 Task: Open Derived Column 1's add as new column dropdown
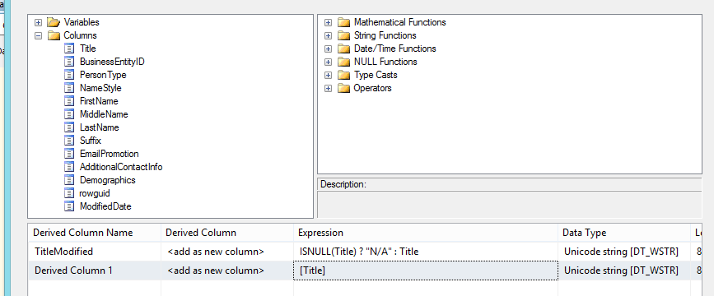(x=227, y=270)
